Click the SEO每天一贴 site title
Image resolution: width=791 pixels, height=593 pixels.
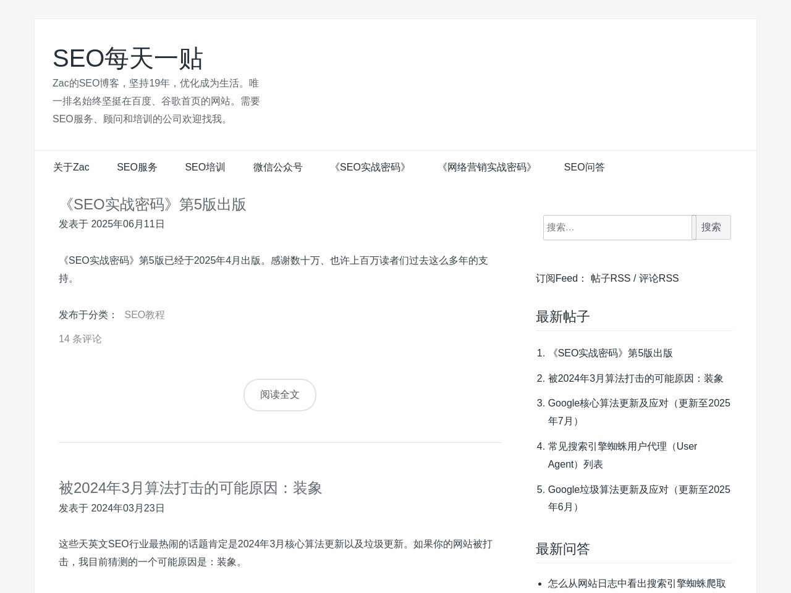click(128, 58)
